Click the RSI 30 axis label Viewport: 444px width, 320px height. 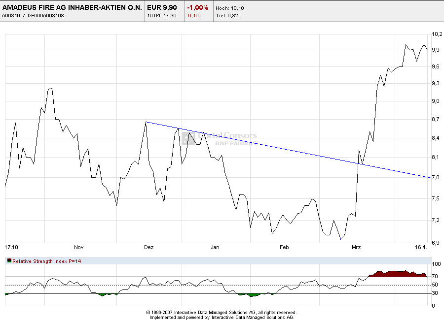(435, 293)
